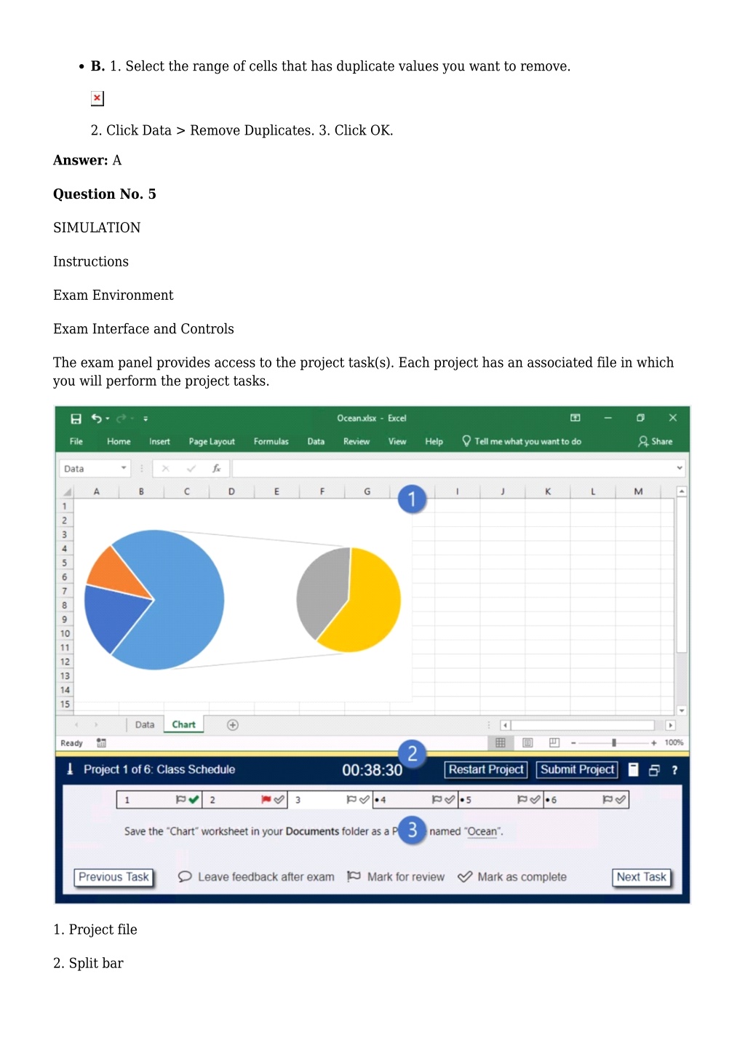This screenshot has width=745, height=1054.
Task: Click the Select All corner triangle
Action: (x=67, y=492)
